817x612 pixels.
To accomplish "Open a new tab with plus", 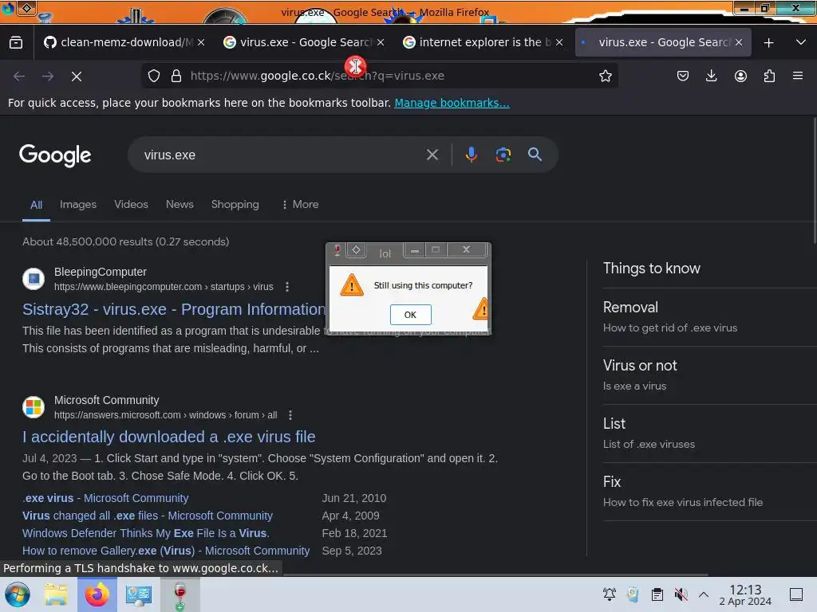I will (x=768, y=43).
